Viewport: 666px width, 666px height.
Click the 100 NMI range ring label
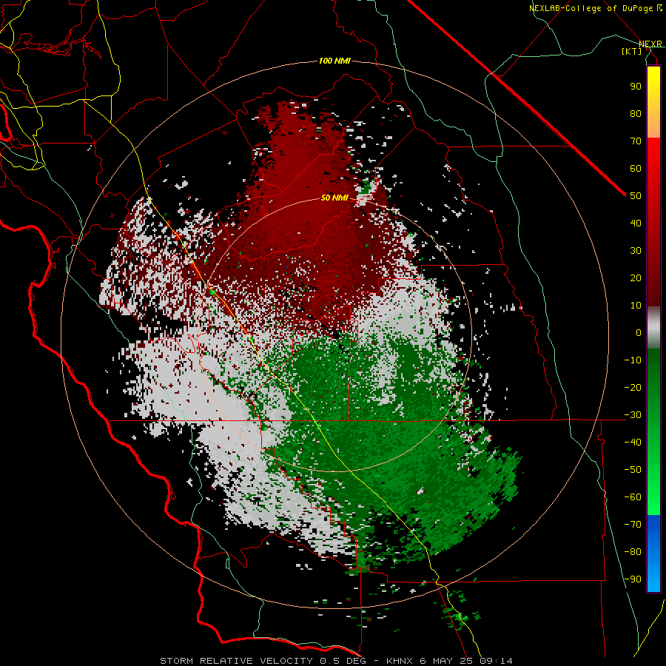click(x=334, y=61)
